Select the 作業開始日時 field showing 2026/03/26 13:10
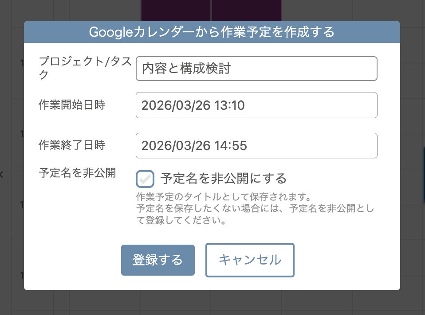The width and height of the screenshot is (425, 315). coord(256,105)
